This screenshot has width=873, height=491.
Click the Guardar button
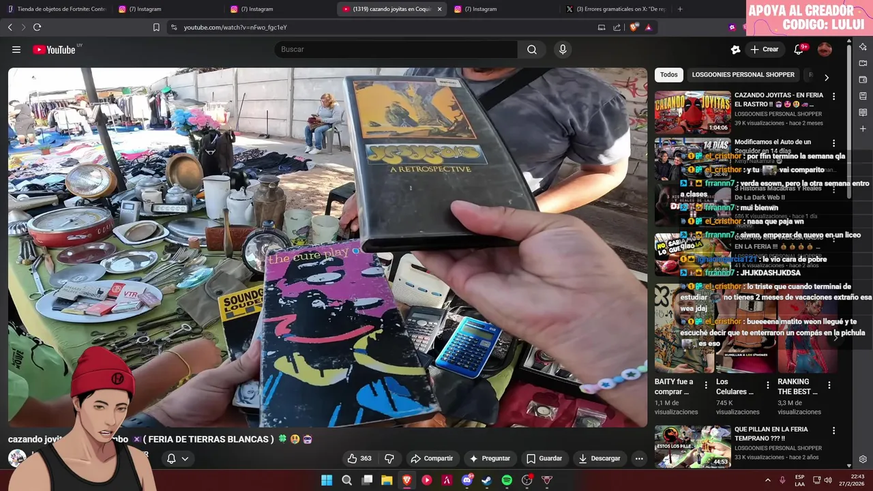[544, 458]
